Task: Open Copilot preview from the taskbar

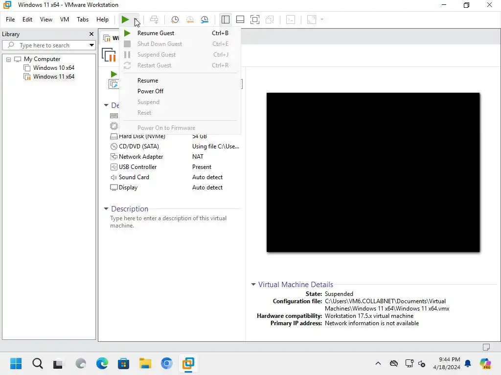Action: [485, 363]
